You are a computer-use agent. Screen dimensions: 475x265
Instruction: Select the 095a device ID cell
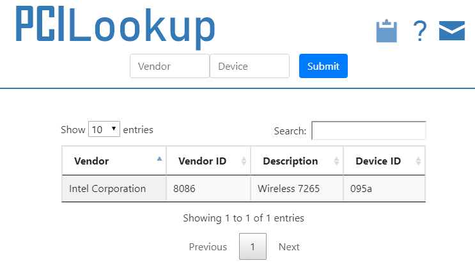pos(384,189)
